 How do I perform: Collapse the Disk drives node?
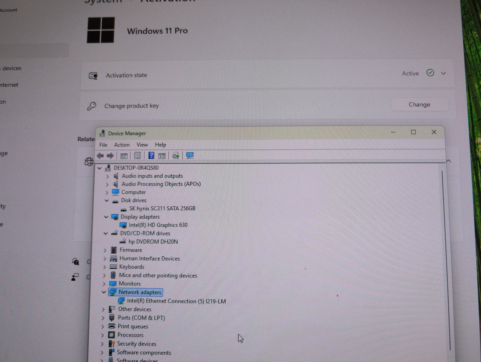[x=107, y=201]
